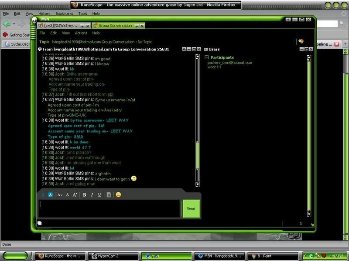
Task: Open the Getting Started bookmark
Action: pyautogui.click(x=17, y=35)
